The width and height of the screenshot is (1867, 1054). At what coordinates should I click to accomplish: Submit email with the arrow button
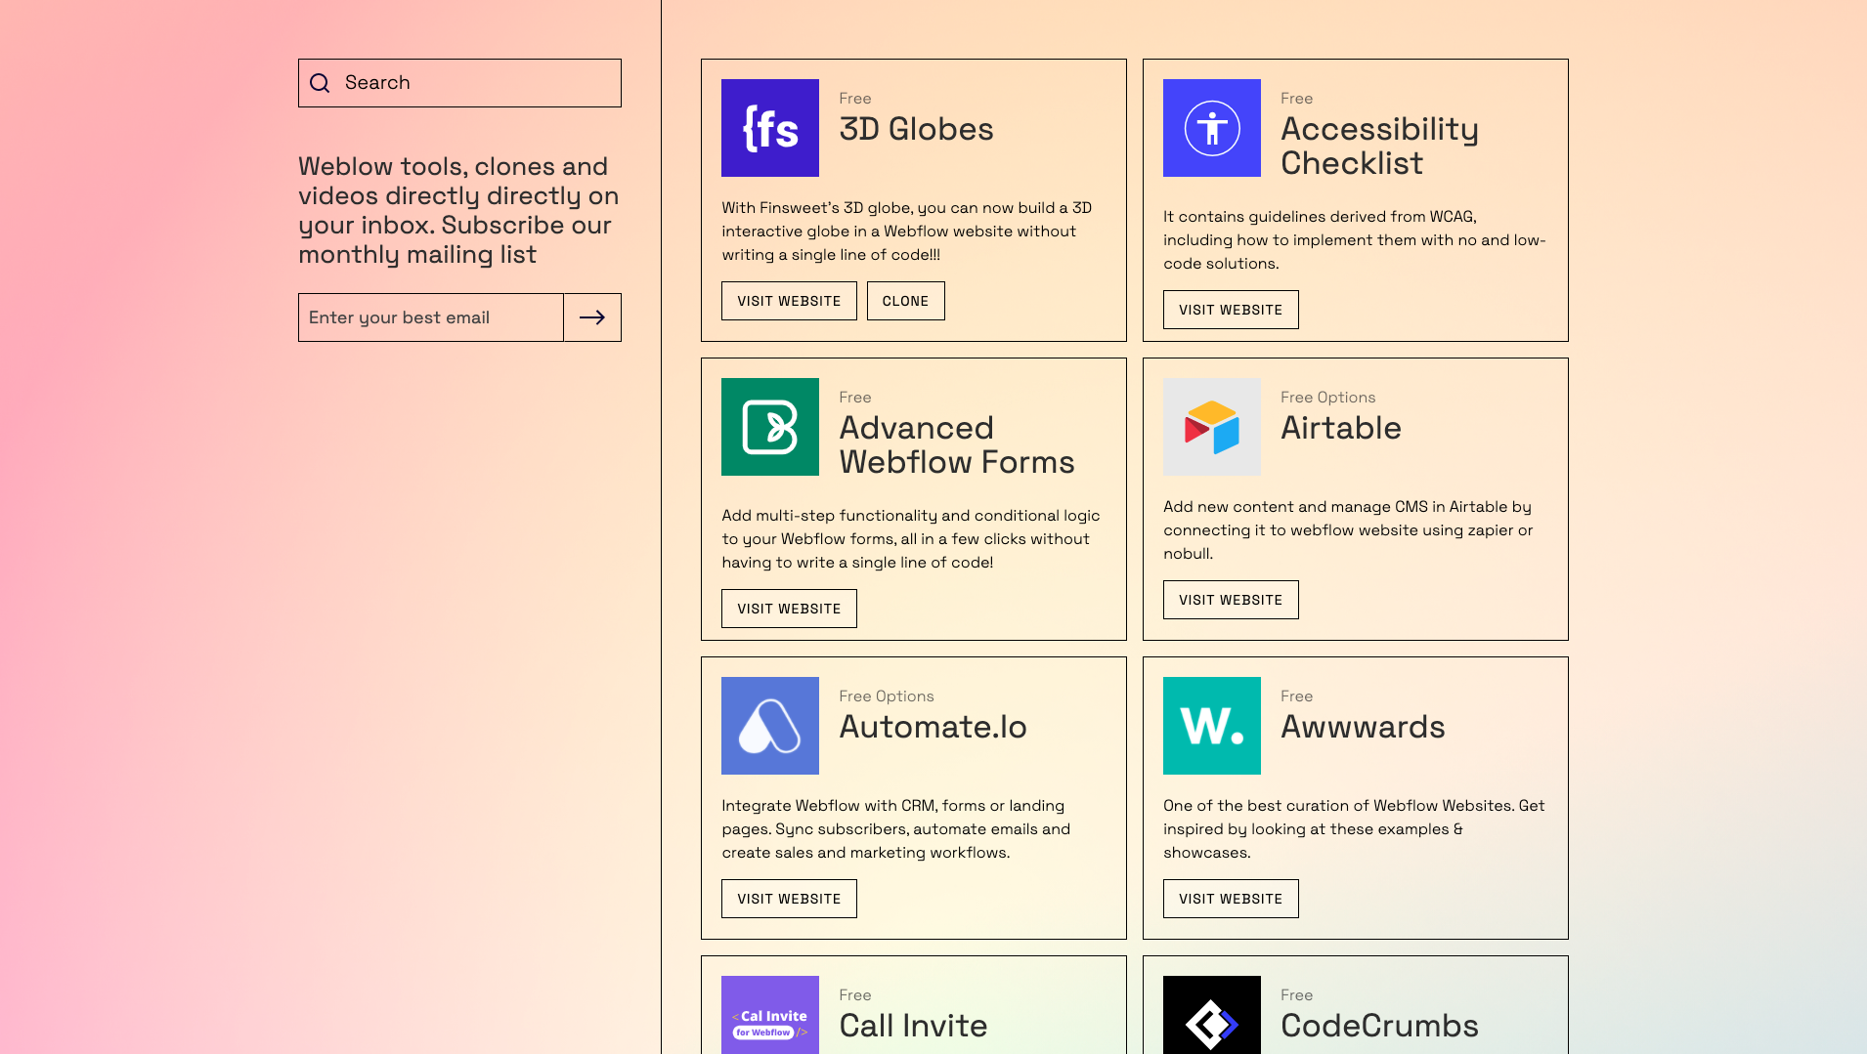tap(592, 317)
